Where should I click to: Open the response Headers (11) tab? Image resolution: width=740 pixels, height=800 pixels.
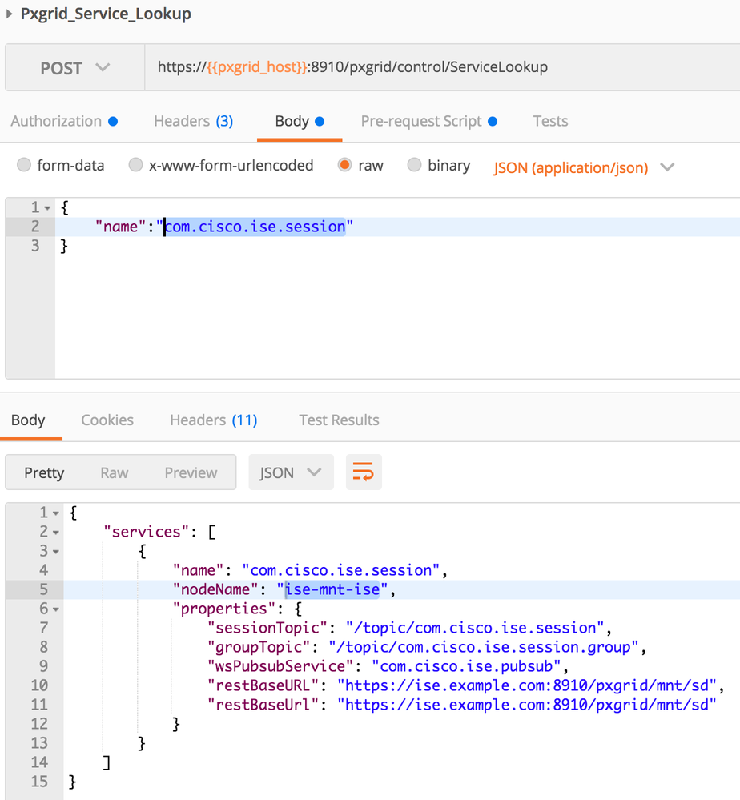[213, 420]
